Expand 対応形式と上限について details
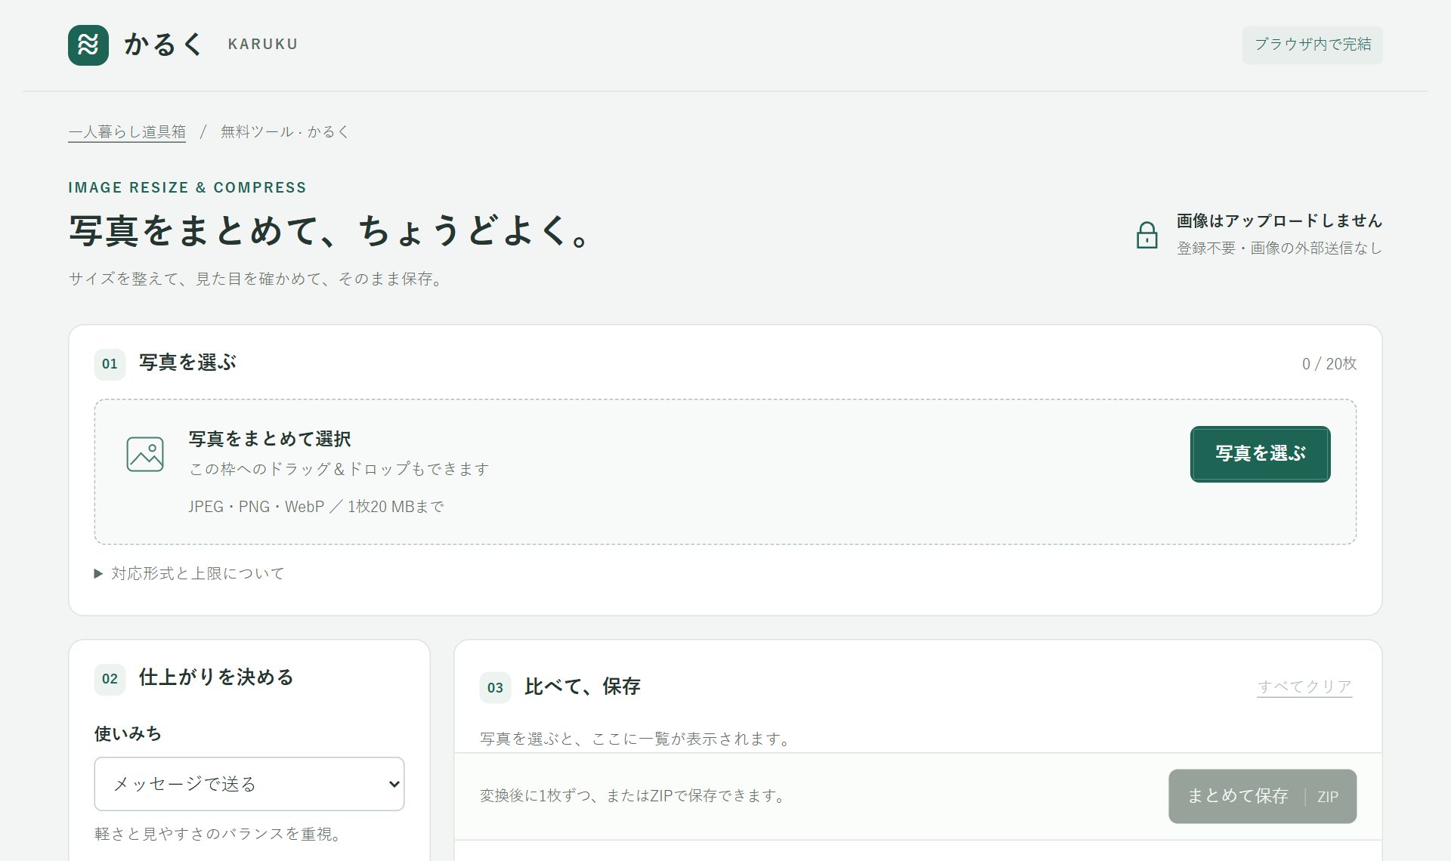Screen dimensions: 1451x861 coord(189,573)
